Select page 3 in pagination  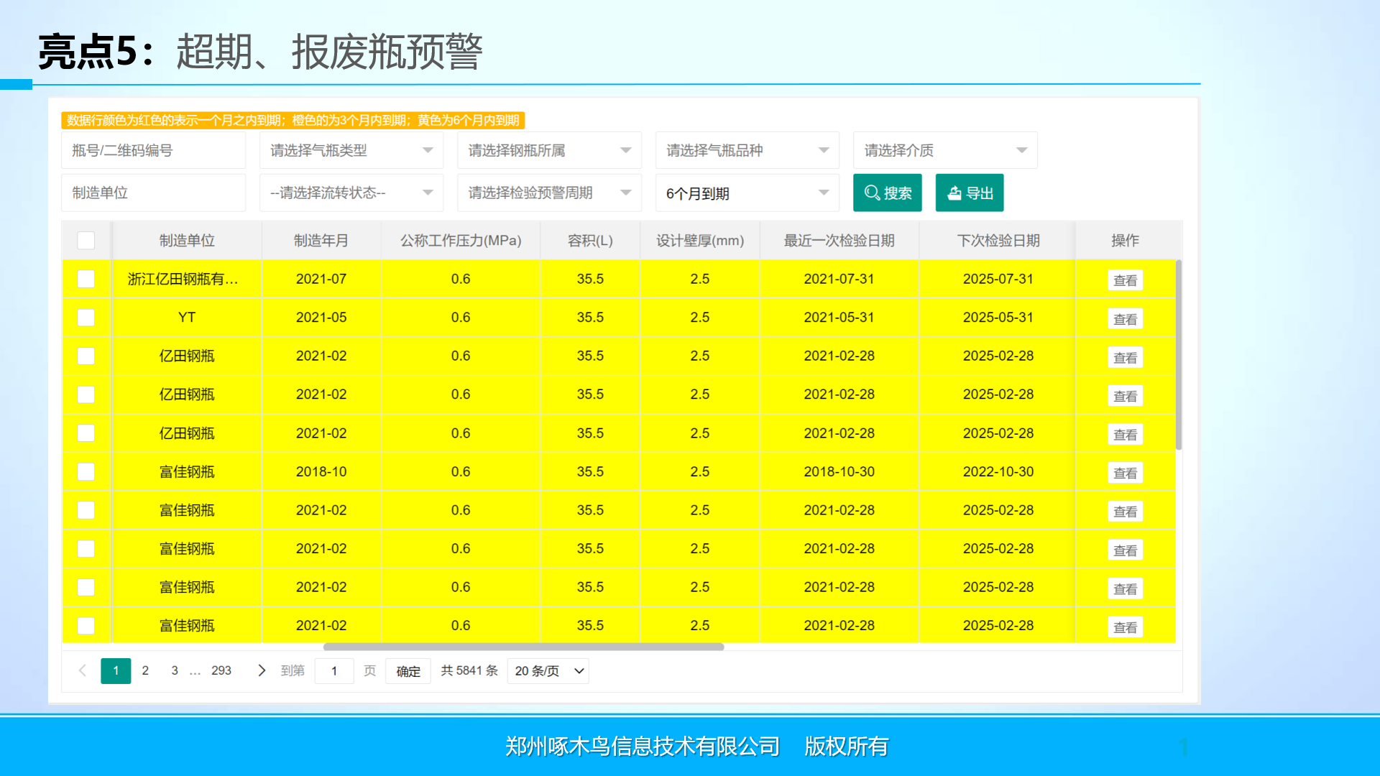175,670
